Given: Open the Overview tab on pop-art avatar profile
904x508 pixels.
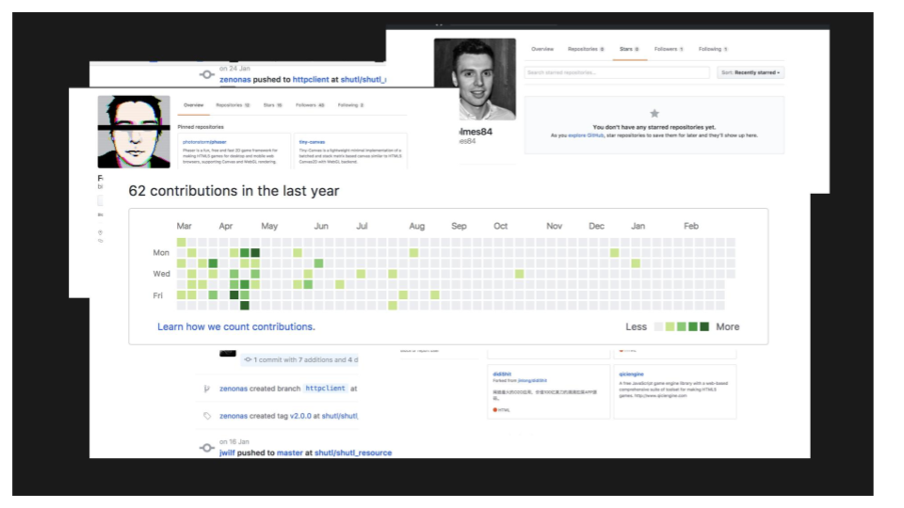Looking at the screenshot, I should click(193, 105).
